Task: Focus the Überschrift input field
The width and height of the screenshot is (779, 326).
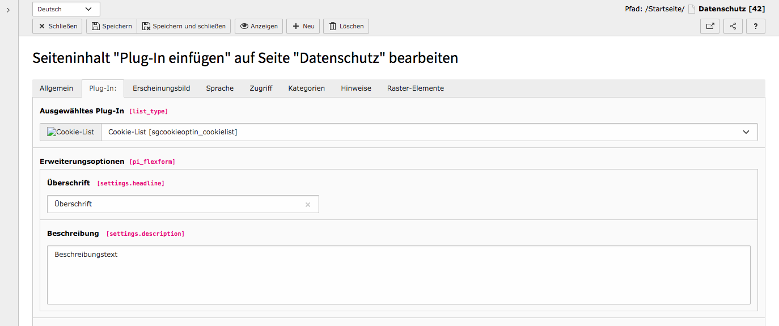Action: click(183, 204)
